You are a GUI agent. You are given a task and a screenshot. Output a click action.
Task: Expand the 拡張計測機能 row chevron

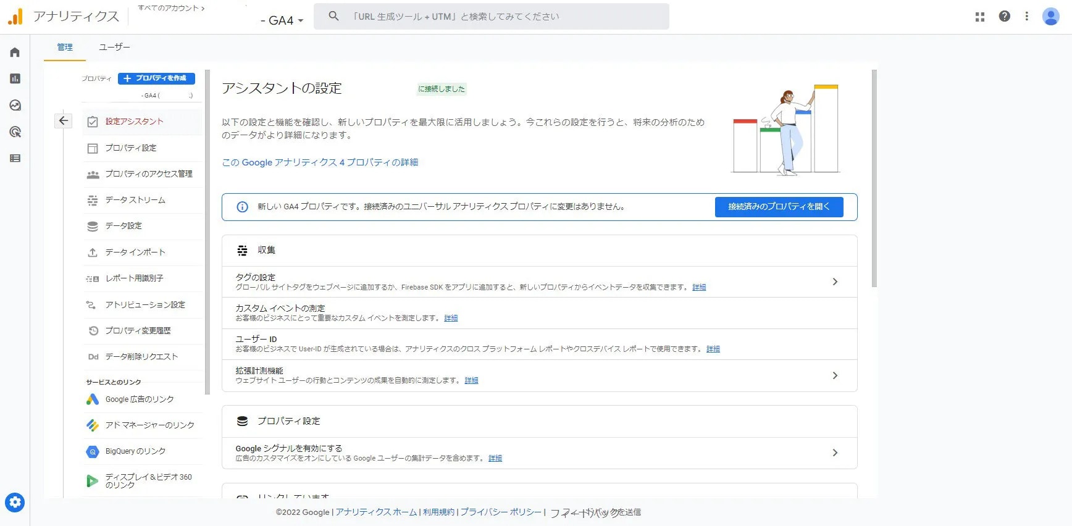[x=835, y=375]
